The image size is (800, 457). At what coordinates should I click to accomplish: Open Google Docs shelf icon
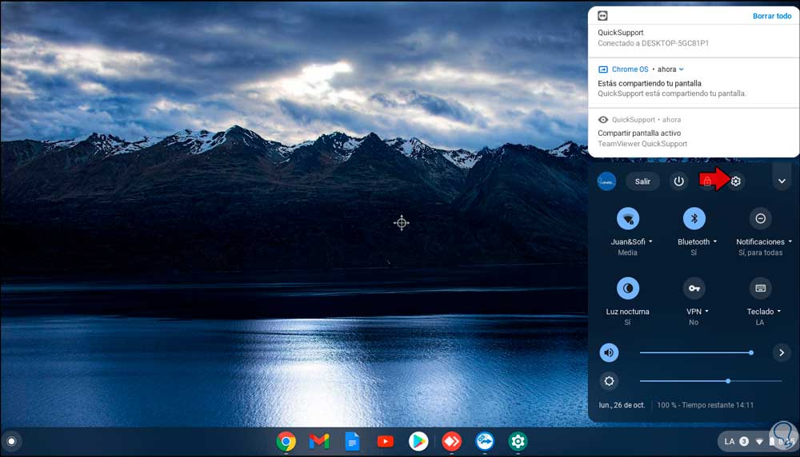point(352,441)
